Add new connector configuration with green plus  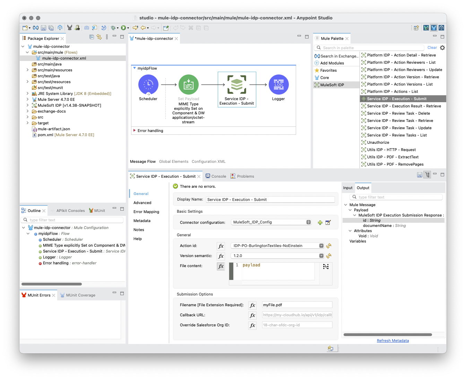[x=320, y=222]
